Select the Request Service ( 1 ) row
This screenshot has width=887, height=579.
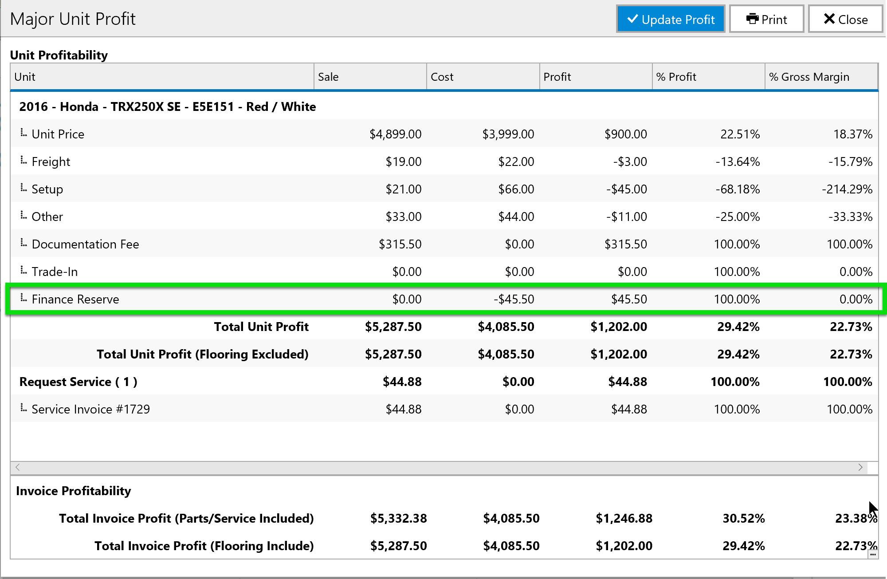(x=78, y=382)
